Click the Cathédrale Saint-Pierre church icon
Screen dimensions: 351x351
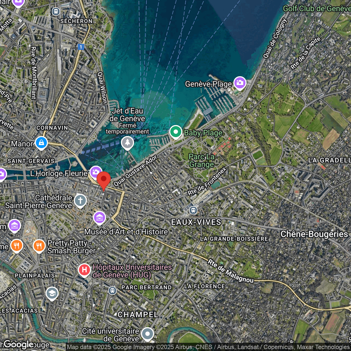pos(80,200)
